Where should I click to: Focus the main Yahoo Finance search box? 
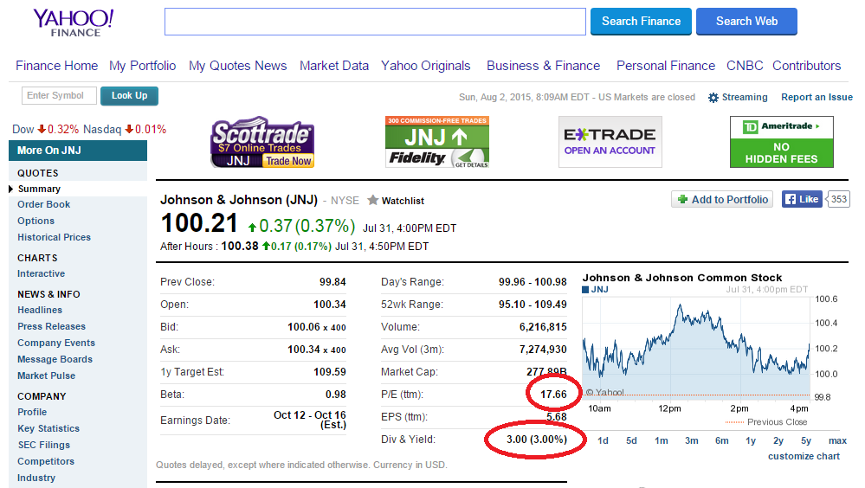click(375, 22)
